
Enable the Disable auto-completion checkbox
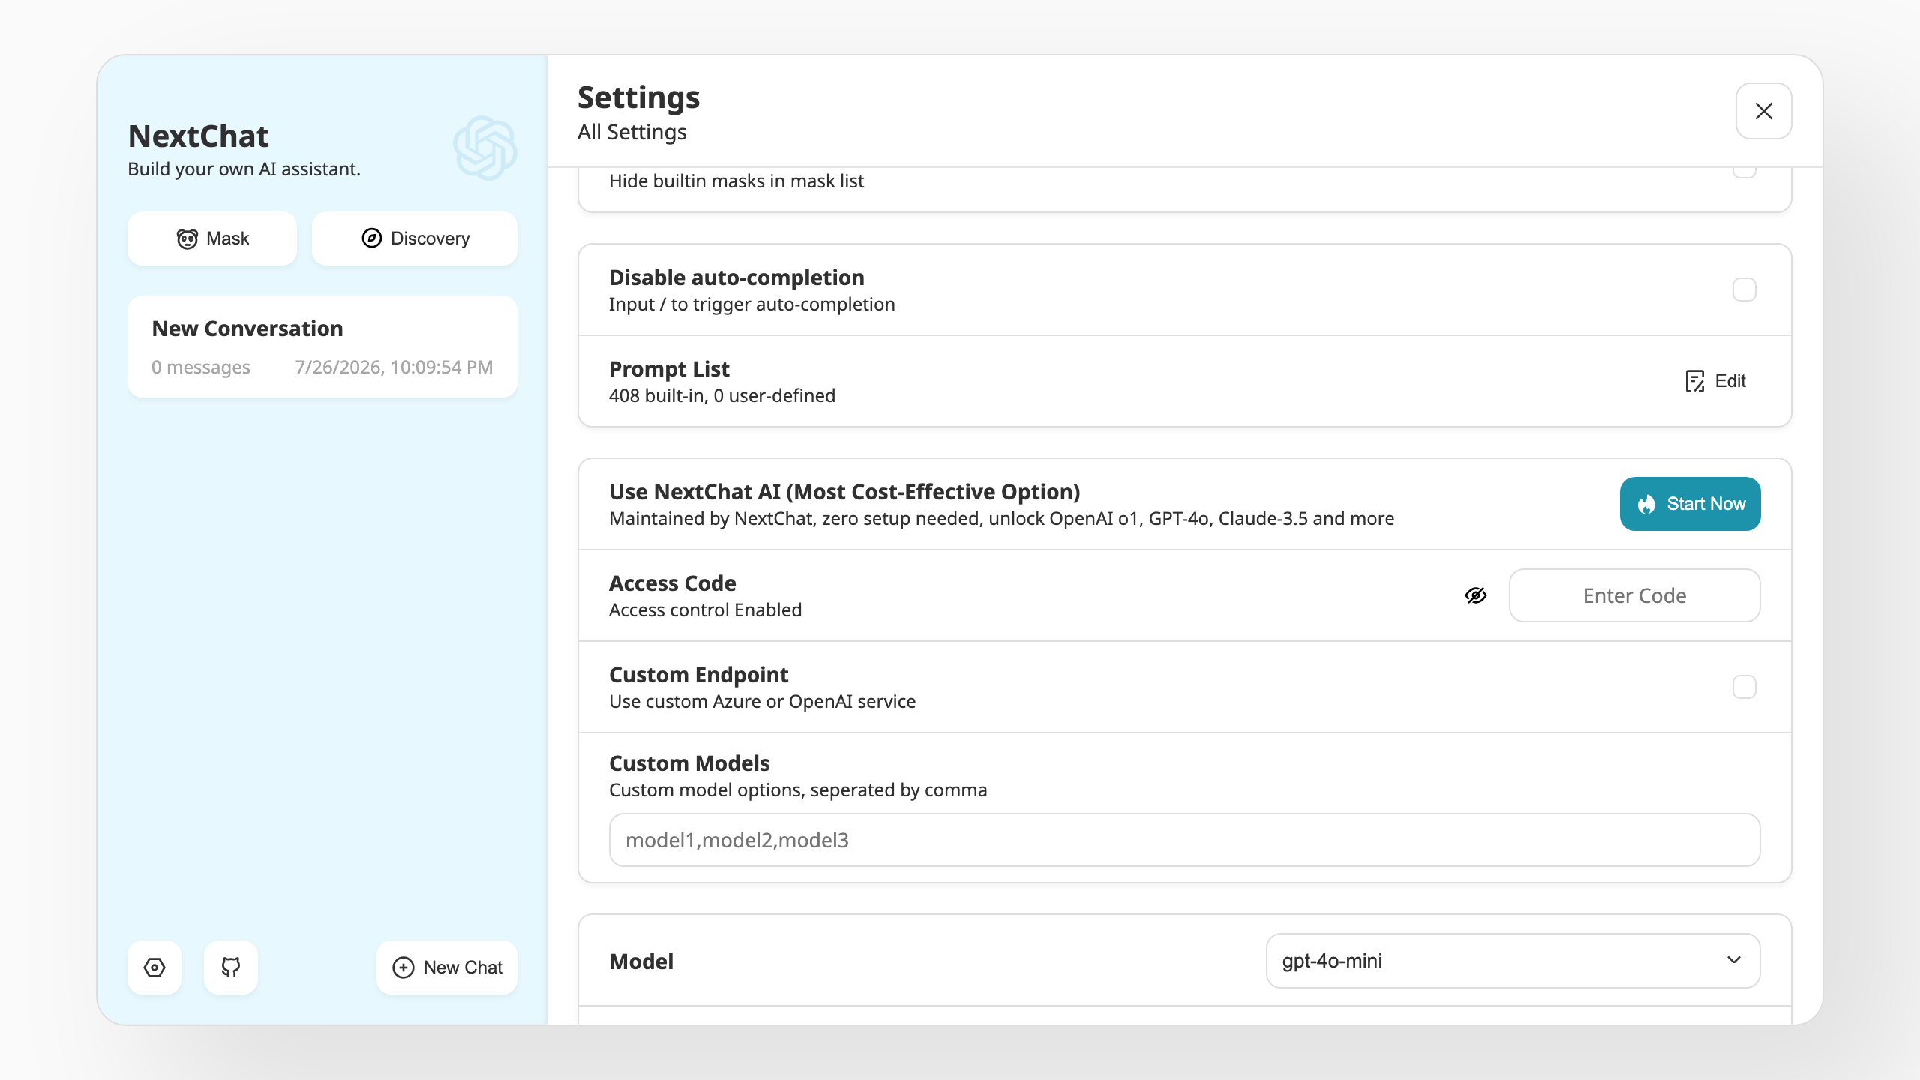point(1744,289)
